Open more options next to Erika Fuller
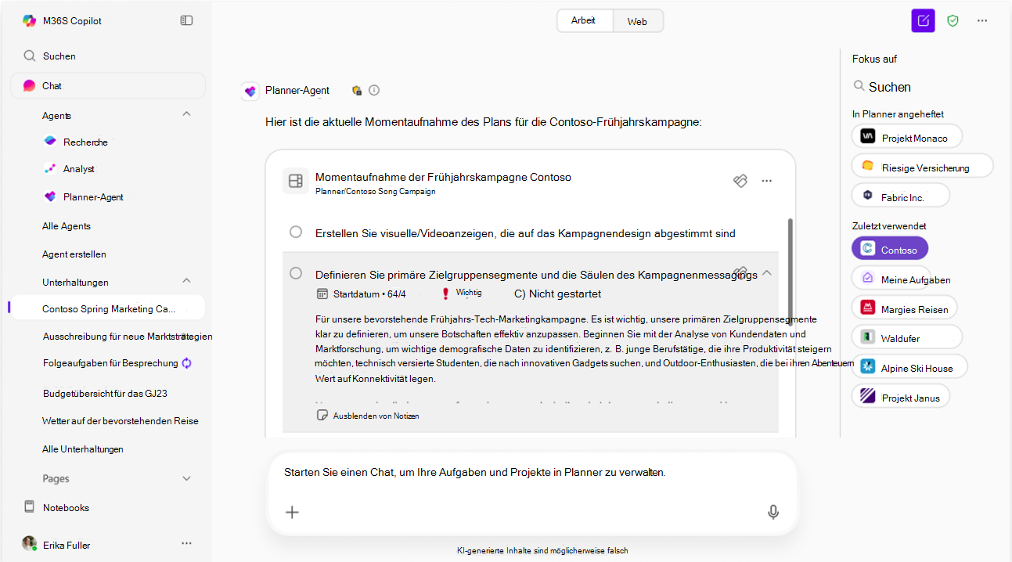The height and width of the screenshot is (562, 1012). coord(186,543)
